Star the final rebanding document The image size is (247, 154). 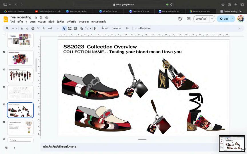(36, 17)
